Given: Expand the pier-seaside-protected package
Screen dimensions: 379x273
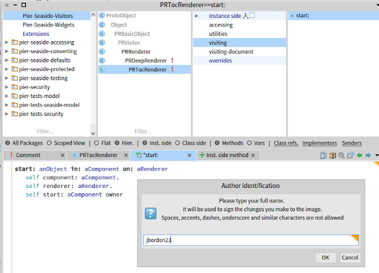Looking at the screenshot, I should [x=6, y=69].
